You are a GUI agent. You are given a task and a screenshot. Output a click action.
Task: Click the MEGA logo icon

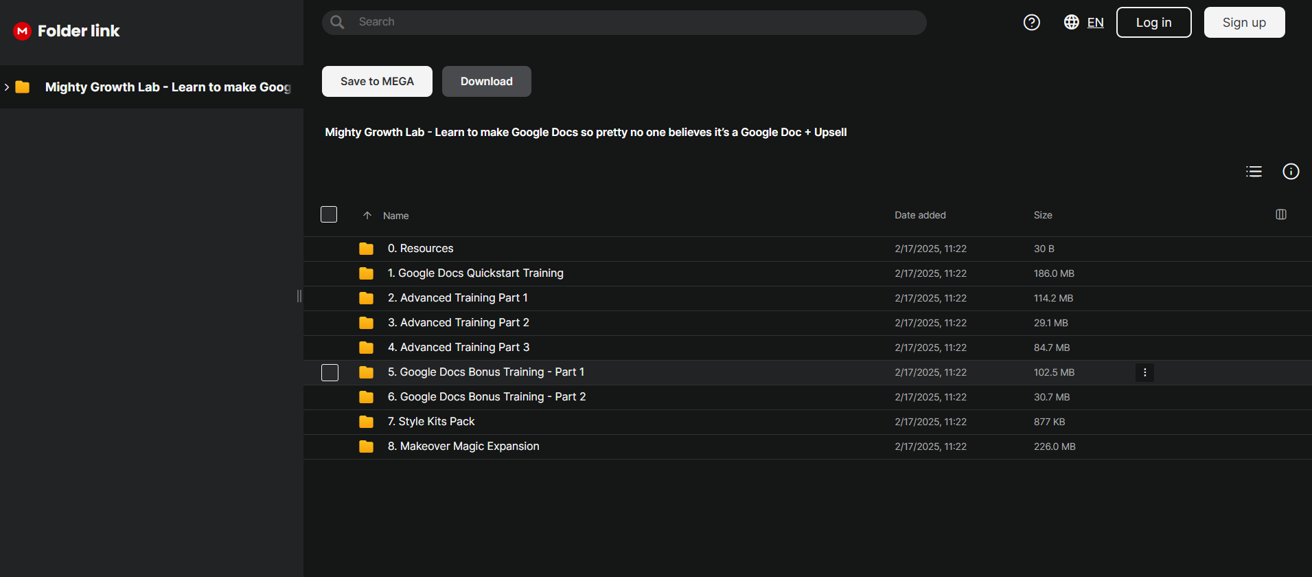click(23, 31)
